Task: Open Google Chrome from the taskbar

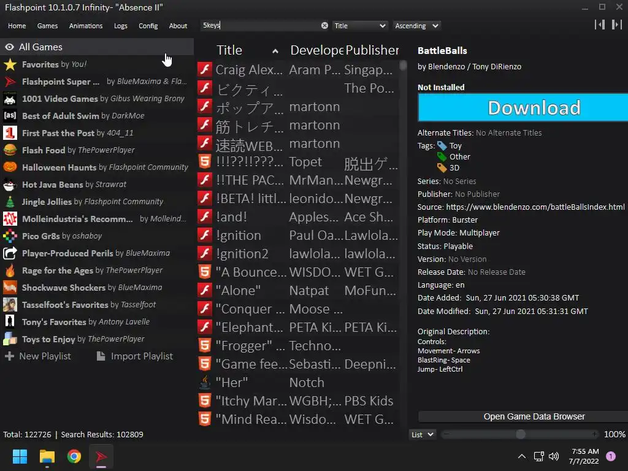Action: coord(74,456)
